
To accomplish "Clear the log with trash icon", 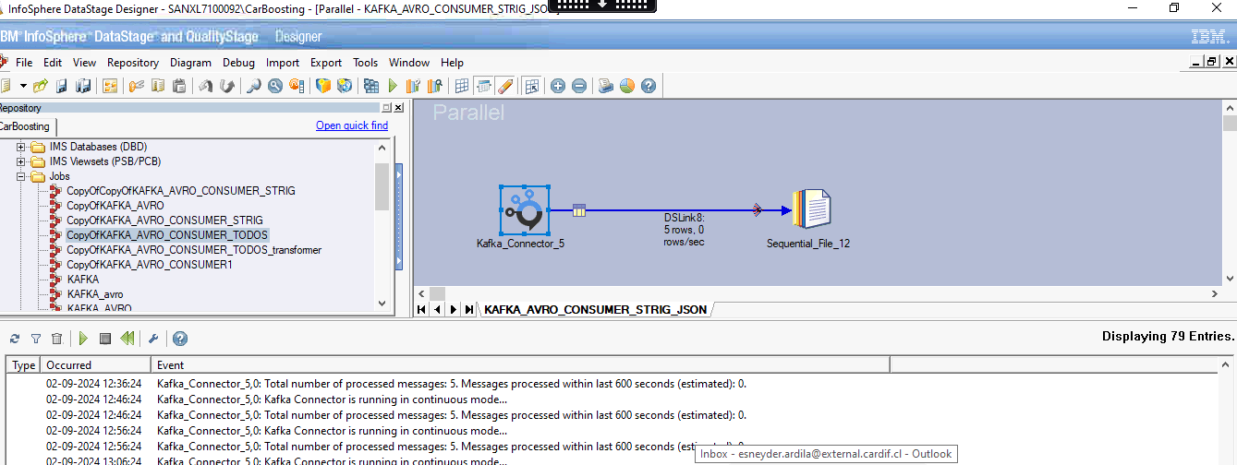I will click(x=57, y=339).
